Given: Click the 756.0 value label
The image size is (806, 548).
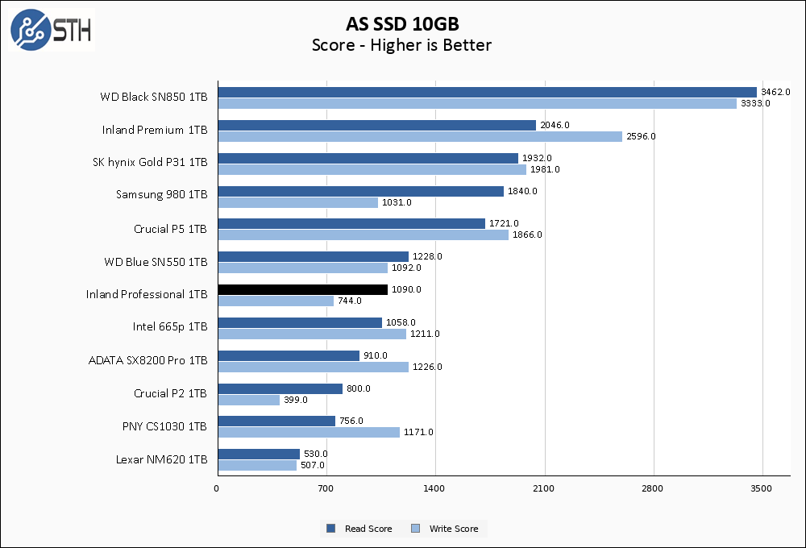Looking at the screenshot, I should click(351, 421).
